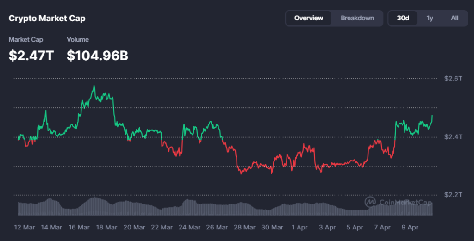Click the $2.6T y-axis label
Viewport: 474px width, 241px height.
click(453, 79)
